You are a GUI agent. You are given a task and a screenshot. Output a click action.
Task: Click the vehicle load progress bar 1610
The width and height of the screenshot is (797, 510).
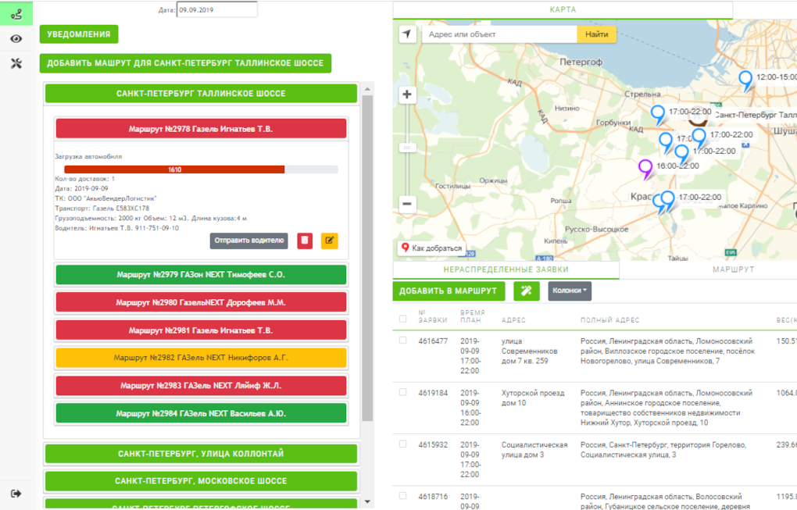pyautogui.click(x=201, y=169)
